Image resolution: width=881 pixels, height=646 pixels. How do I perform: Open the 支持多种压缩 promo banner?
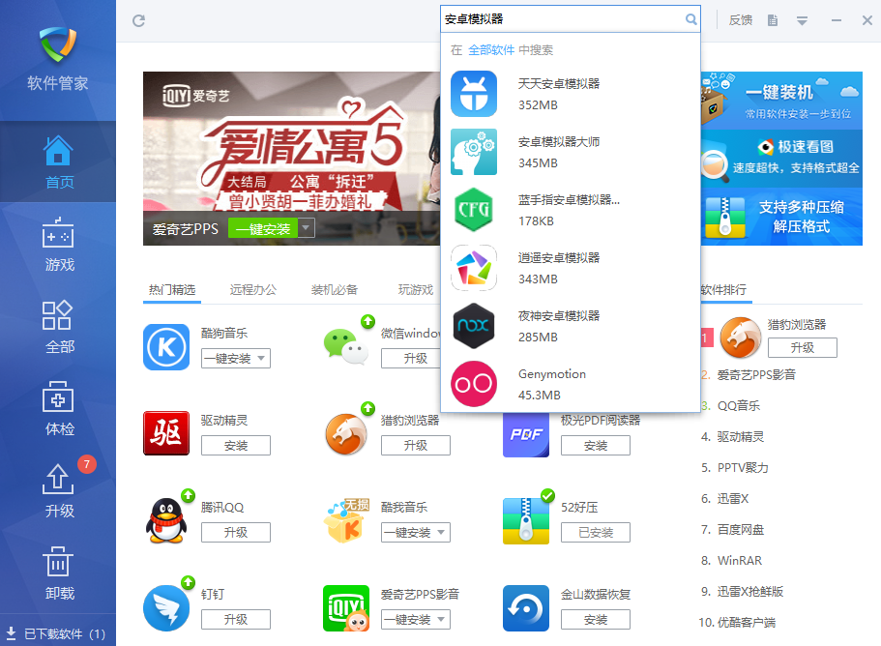pyautogui.click(x=781, y=217)
